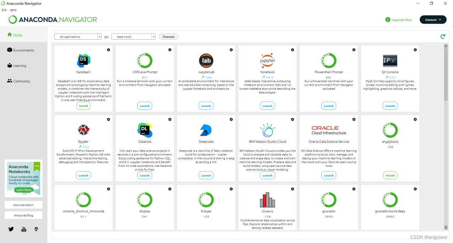The width and height of the screenshot is (453, 243).
Task: Click the applications list vertical scrollbar
Action: coord(446,74)
